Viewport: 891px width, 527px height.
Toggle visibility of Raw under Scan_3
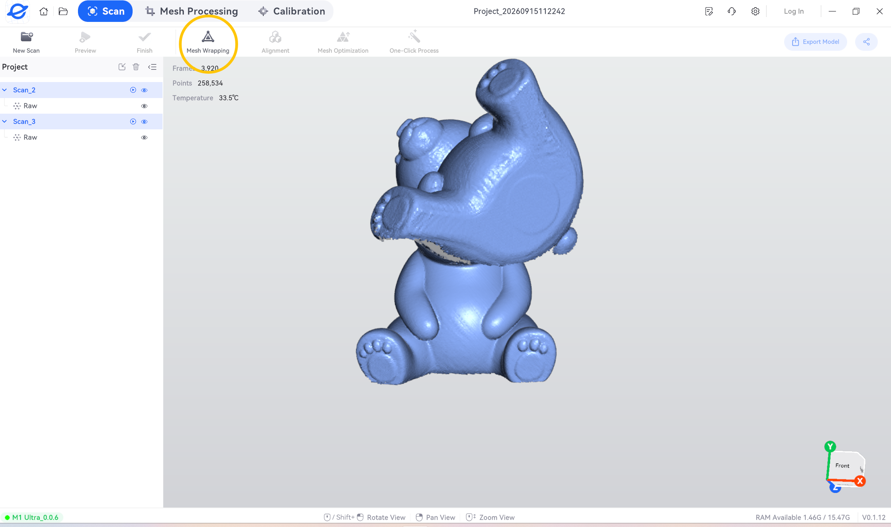point(144,138)
